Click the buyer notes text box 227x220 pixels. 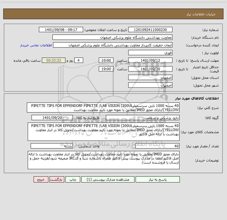coord(103,160)
